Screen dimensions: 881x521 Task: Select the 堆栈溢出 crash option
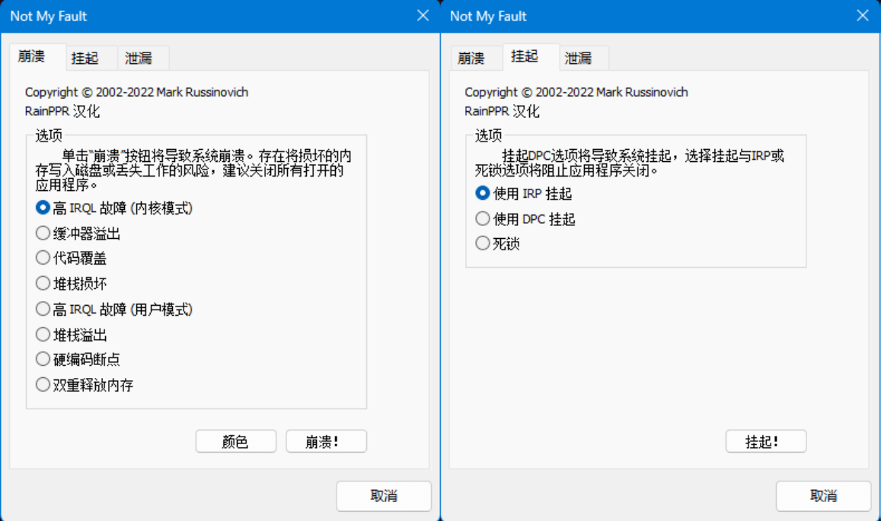point(43,333)
